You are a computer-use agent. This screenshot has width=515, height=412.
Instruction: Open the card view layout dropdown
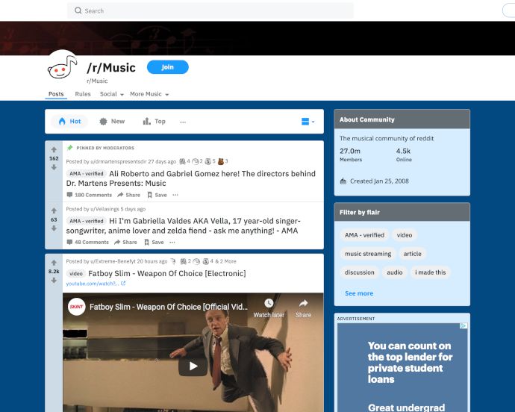click(308, 122)
